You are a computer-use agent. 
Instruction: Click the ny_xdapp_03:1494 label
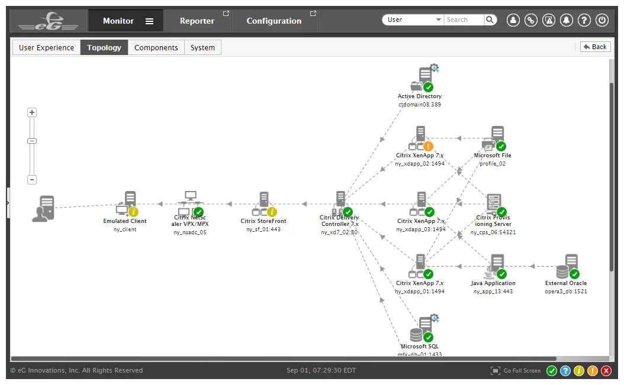coord(421,229)
